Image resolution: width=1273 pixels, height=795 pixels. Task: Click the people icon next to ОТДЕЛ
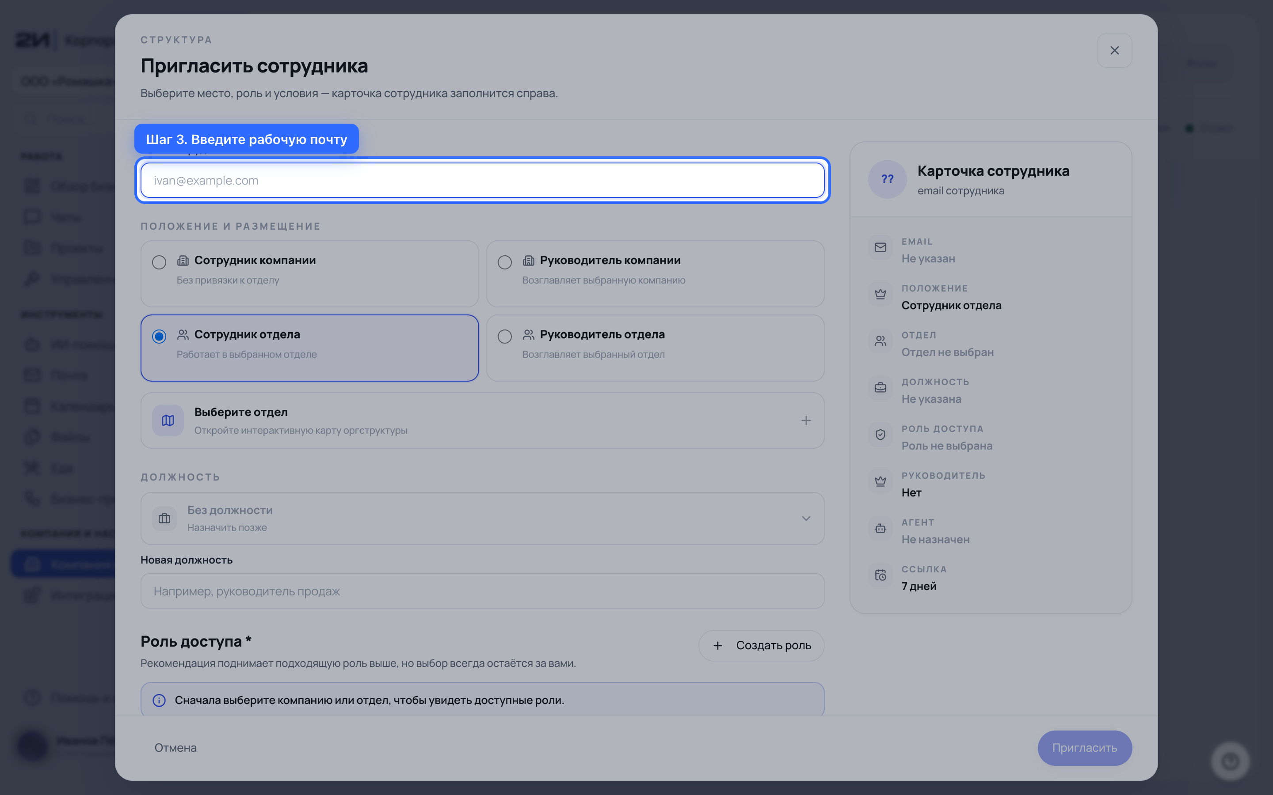(880, 341)
